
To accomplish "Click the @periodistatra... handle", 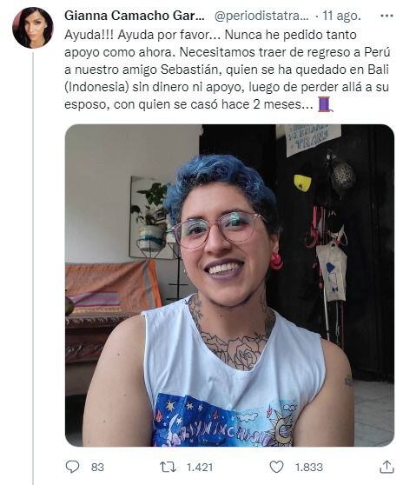I will coord(261,16).
